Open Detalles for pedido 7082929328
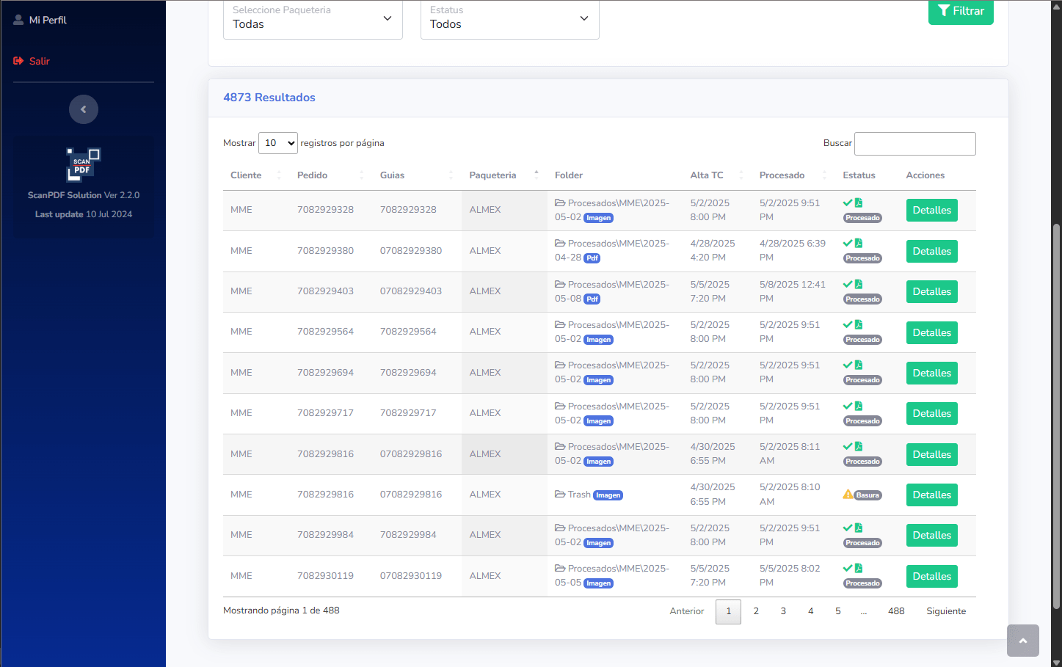 pos(932,211)
